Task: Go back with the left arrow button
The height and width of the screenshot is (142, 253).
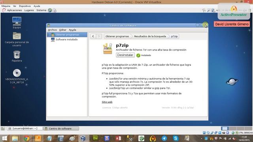Action: pyautogui.click(x=93, y=36)
